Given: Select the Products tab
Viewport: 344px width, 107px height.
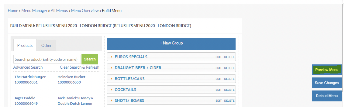Looking at the screenshot, I should pyautogui.click(x=25, y=45).
